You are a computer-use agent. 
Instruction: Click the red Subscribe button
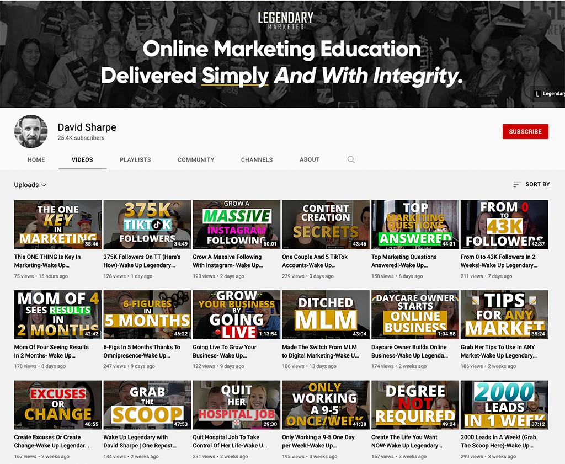pos(525,131)
